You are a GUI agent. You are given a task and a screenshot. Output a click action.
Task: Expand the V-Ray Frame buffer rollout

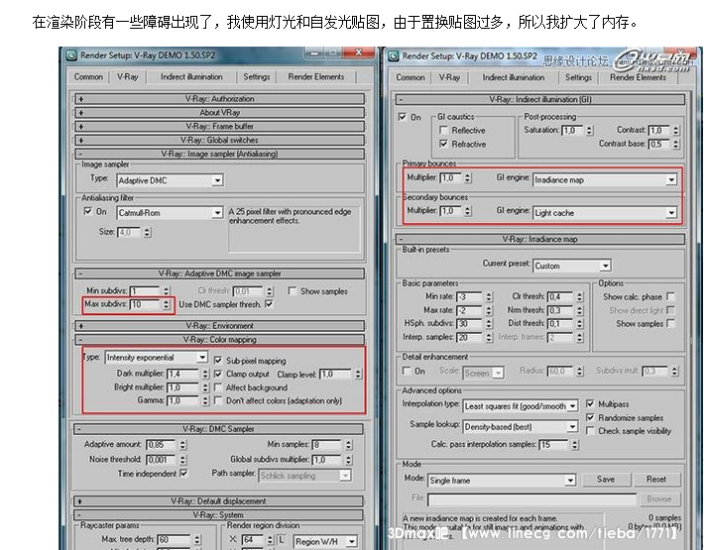pos(220,127)
